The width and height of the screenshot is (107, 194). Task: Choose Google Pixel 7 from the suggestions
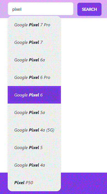point(34,42)
